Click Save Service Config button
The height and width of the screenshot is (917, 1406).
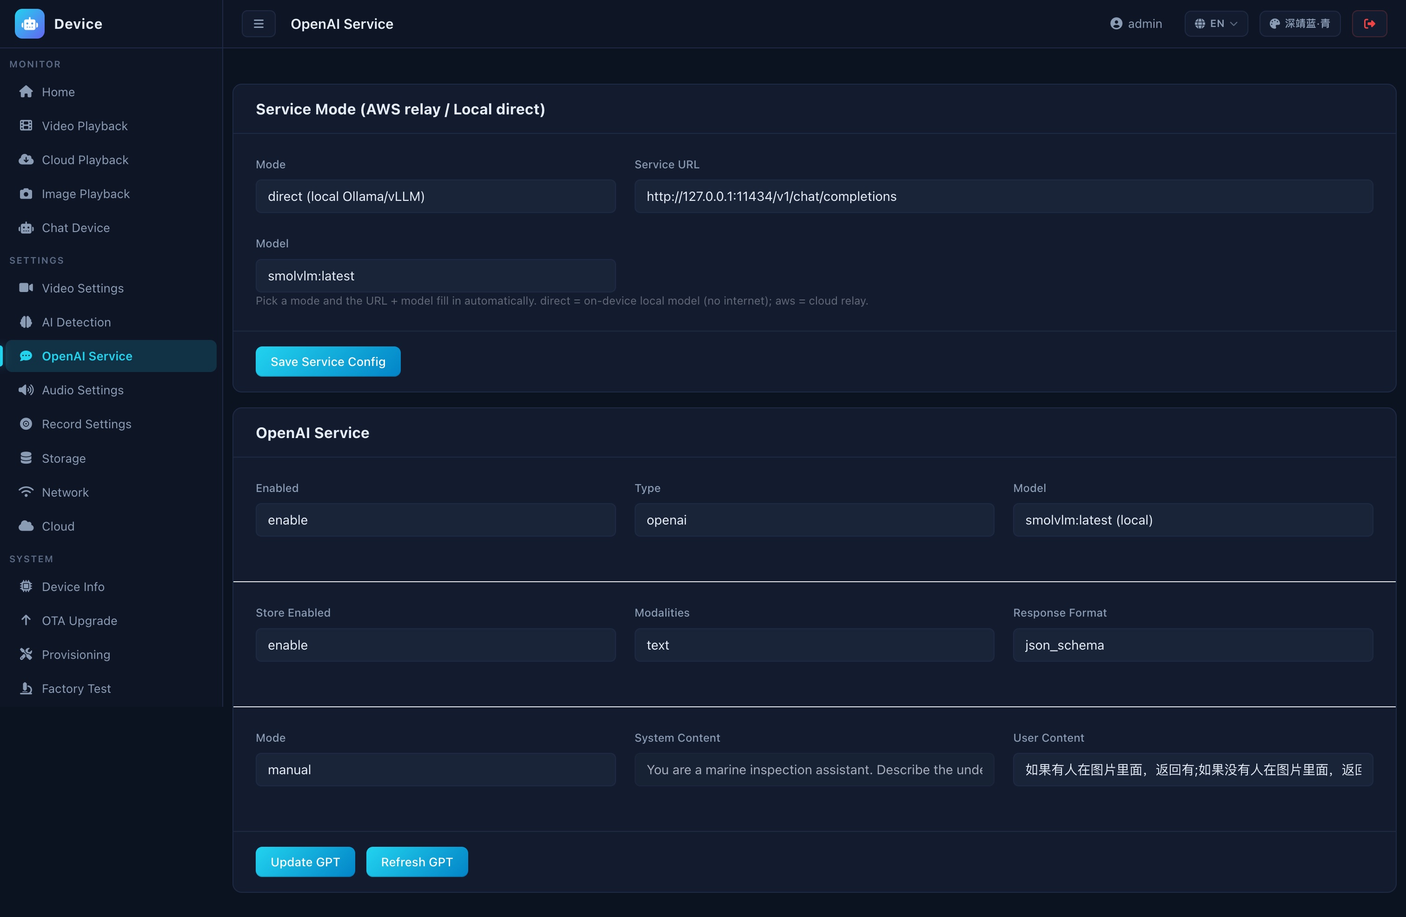click(328, 362)
